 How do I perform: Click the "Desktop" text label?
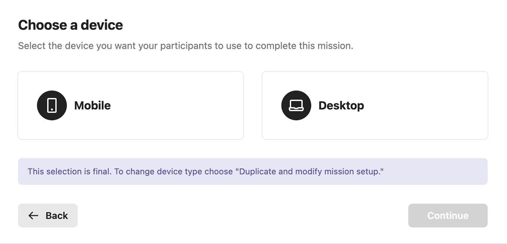pos(341,105)
